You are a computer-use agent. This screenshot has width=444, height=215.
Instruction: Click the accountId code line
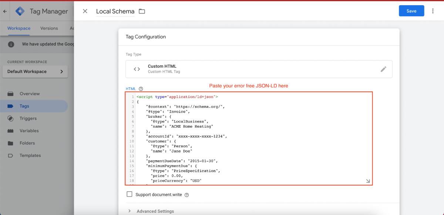[186, 136]
